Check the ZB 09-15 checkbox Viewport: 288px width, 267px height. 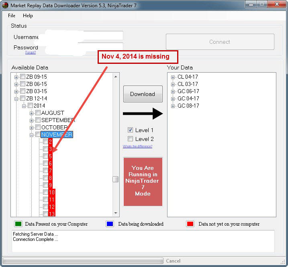pos(22,76)
